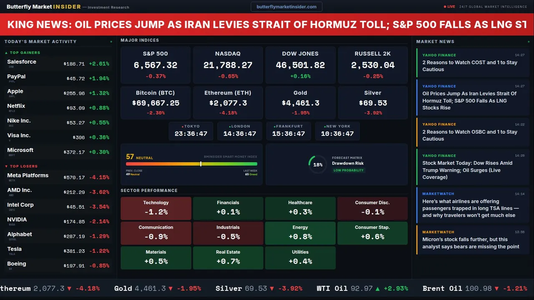The height and width of the screenshot is (300, 534).
Task: Click the Smart Money Index gauge marker
Action: [201, 164]
